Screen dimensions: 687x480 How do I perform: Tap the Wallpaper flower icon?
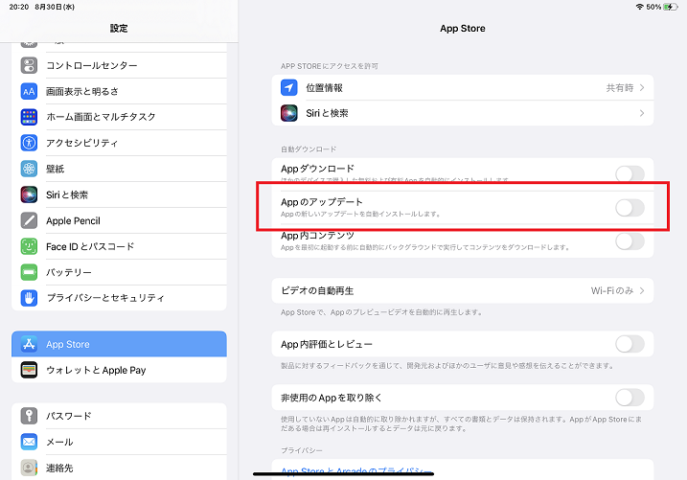tap(29, 169)
